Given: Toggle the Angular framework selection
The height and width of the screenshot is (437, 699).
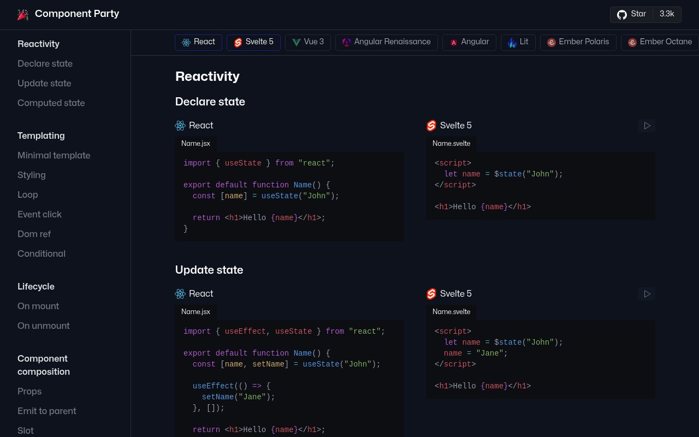Looking at the screenshot, I should point(469,42).
